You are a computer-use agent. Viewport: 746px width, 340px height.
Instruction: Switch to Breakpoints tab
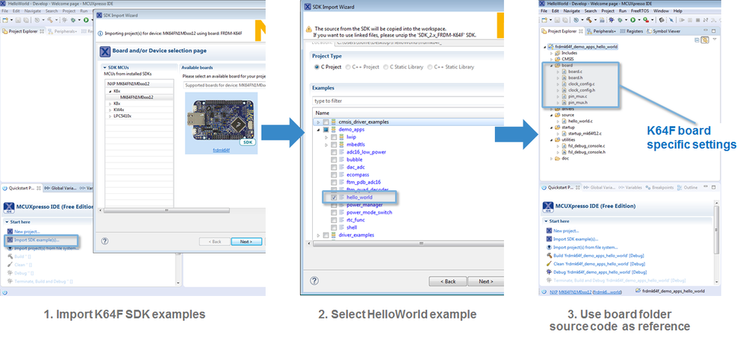click(x=659, y=188)
